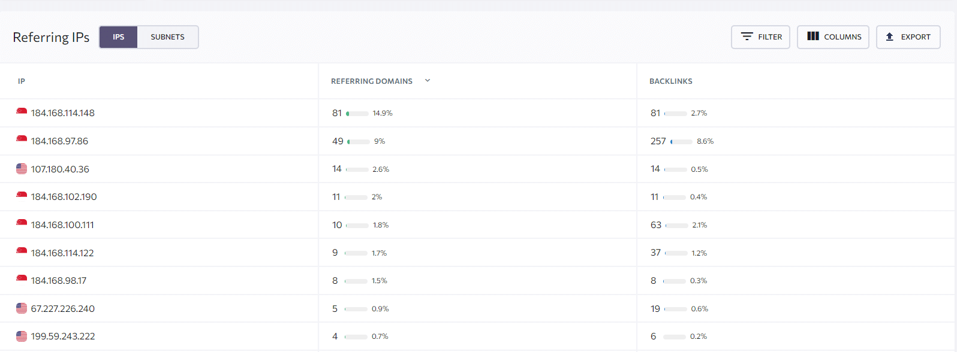Open IP address 184.168.97.86
The height and width of the screenshot is (352, 957).
point(59,141)
